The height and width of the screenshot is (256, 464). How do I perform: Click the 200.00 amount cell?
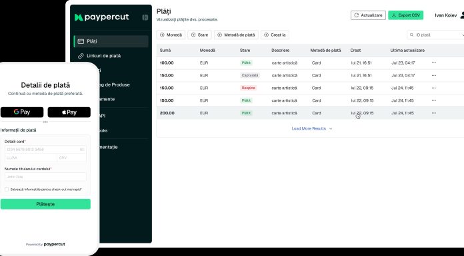[x=167, y=113]
